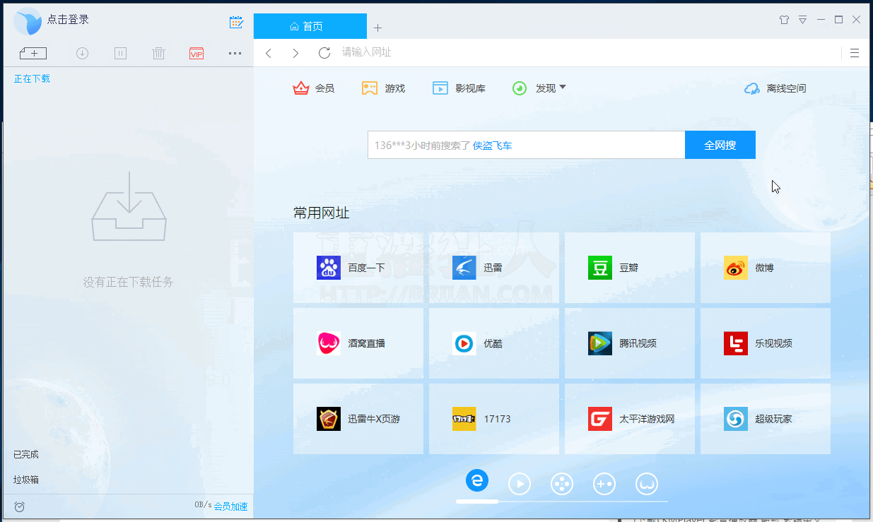The height and width of the screenshot is (522, 873).
Task: Click into the main search box
Action: coord(526,145)
